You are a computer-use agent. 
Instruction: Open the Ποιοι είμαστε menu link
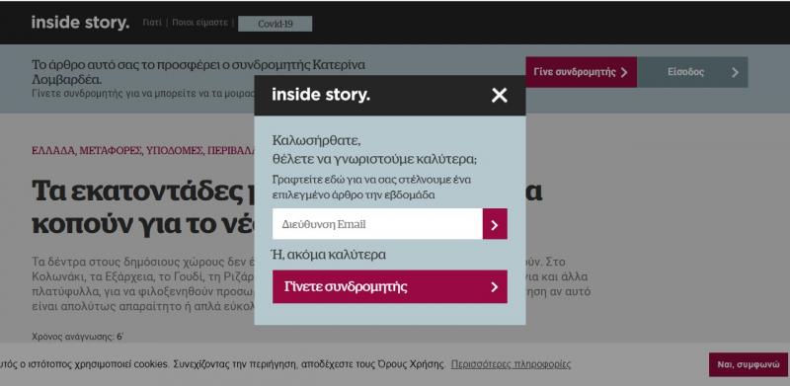tap(200, 23)
